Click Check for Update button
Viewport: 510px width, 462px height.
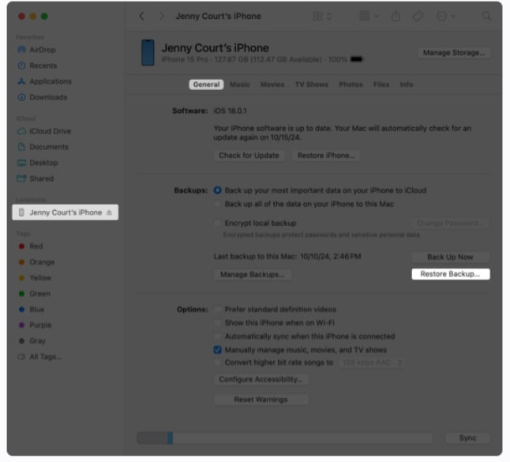pyautogui.click(x=249, y=156)
